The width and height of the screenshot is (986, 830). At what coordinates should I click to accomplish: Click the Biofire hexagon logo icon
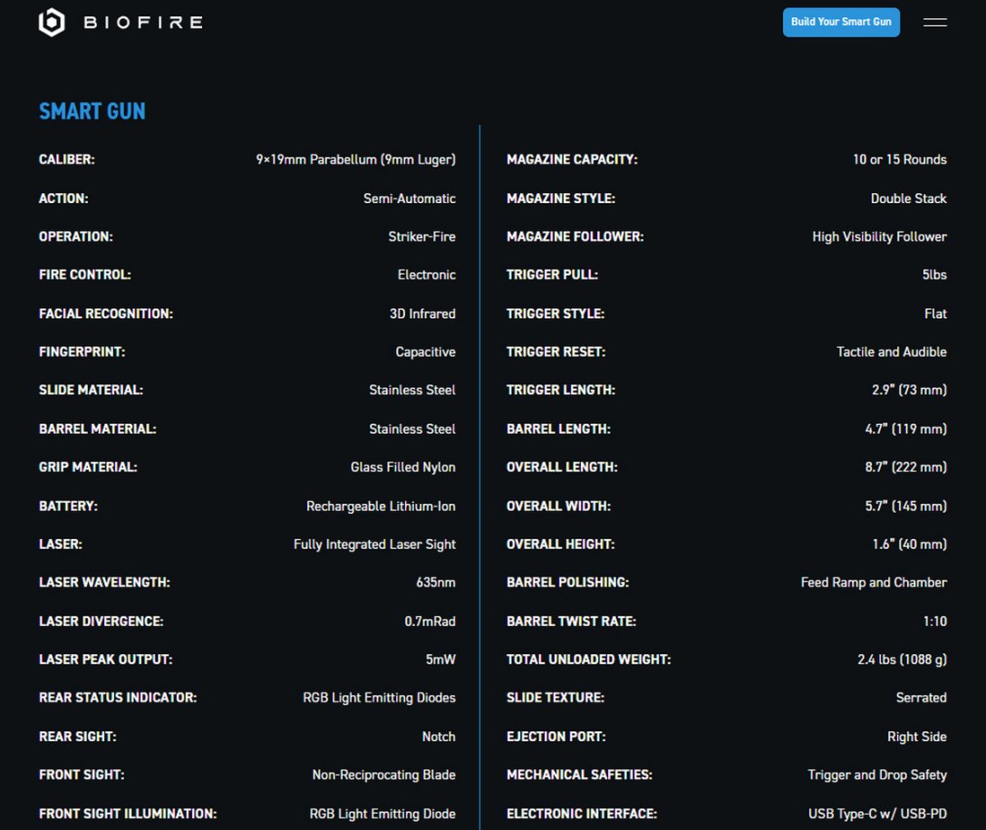[x=52, y=23]
